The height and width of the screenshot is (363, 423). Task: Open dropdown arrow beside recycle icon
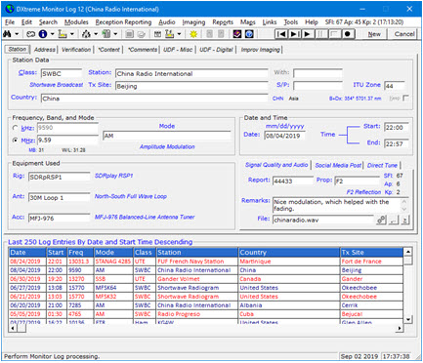click(96, 34)
